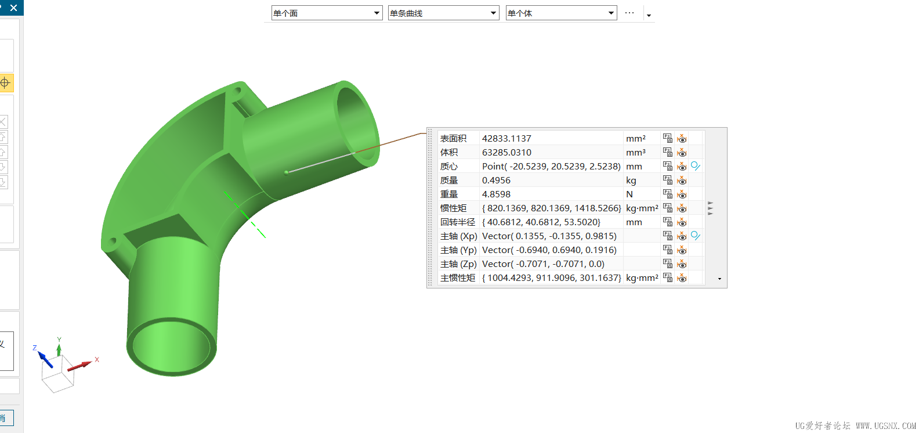Click the 惯性矩 row's create-annotation icon

tap(668, 208)
